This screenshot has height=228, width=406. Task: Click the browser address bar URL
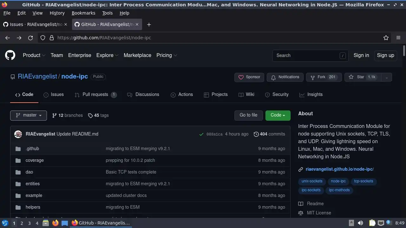[104, 38]
